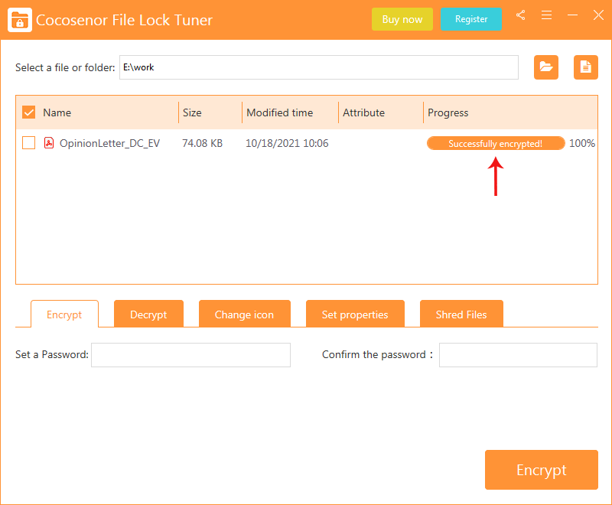Image resolution: width=612 pixels, height=505 pixels.
Task: Sort by the Name column header
Action: [57, 112]
